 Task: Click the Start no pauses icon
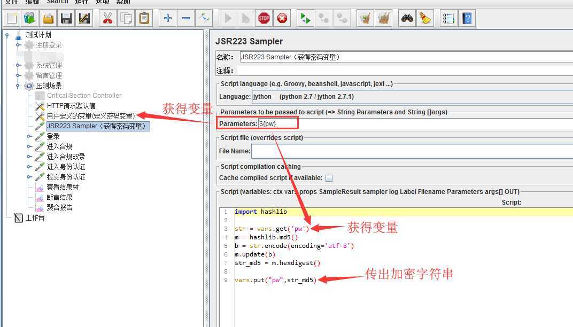point(245,18)
